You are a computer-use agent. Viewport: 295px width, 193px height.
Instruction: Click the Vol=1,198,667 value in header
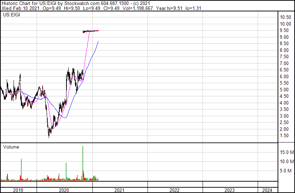[x=138, y=8]
